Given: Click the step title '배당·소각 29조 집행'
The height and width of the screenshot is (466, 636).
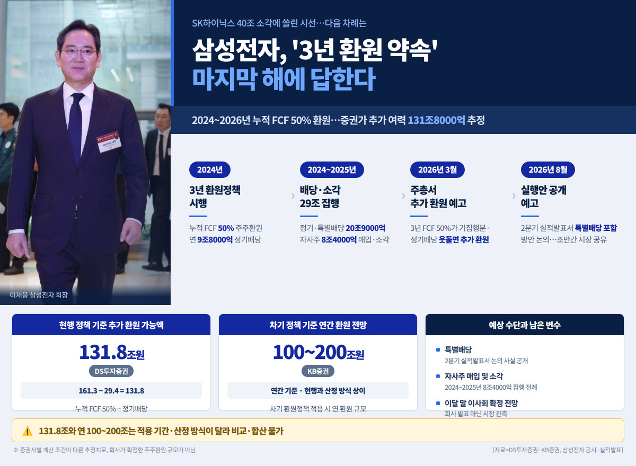Looking at the screenshot, I should [320, 196].
